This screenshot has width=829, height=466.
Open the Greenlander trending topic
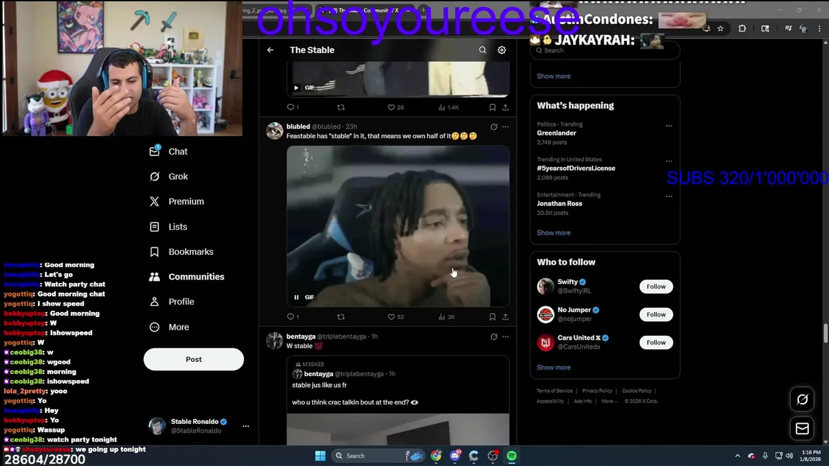click(x=556, y=133)
